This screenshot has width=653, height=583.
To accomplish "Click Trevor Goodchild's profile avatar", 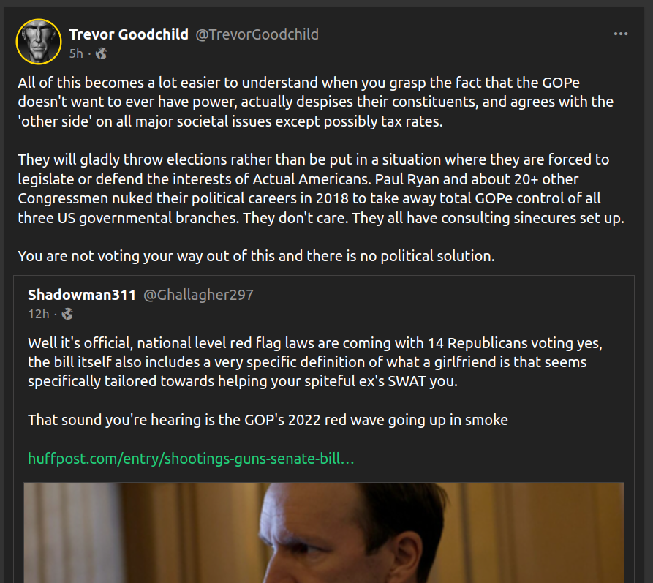I will coord(39,41).
